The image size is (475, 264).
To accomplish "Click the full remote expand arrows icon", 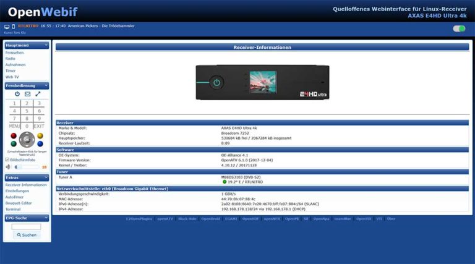I will coord(38,94).
